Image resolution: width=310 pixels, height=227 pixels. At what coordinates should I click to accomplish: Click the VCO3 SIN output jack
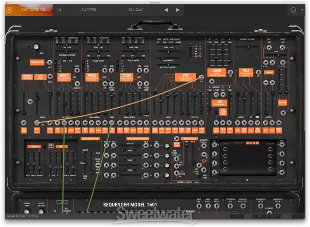coord(140,83)
